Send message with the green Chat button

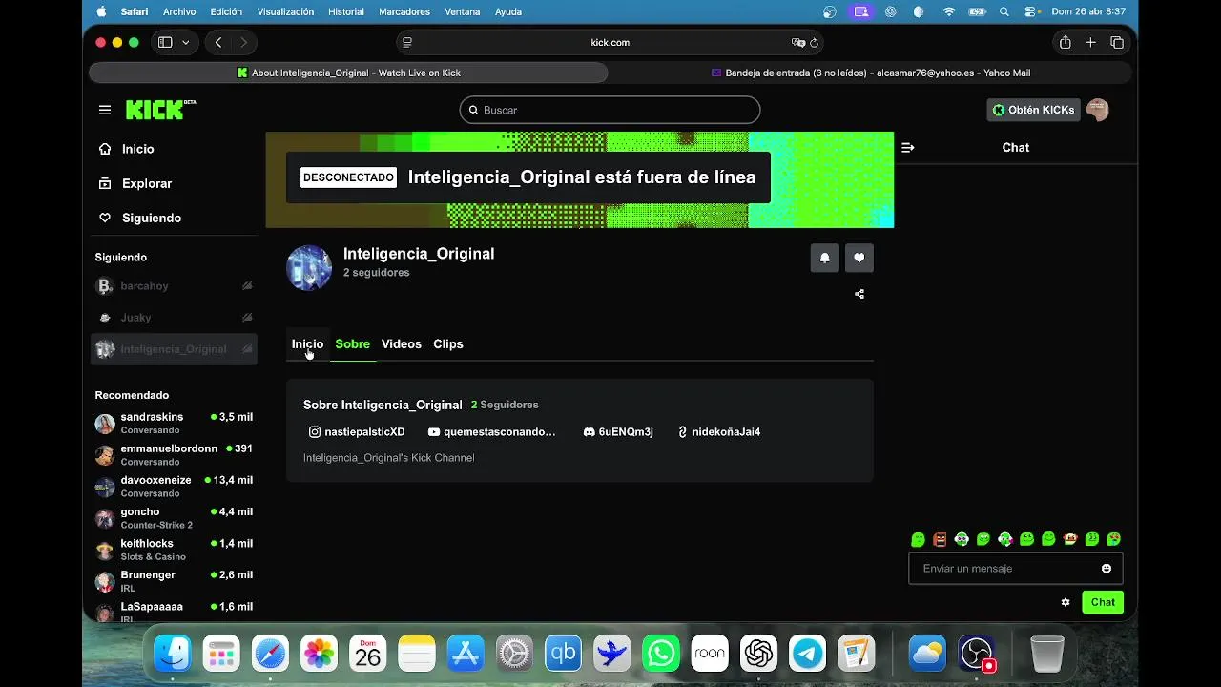1103,602
